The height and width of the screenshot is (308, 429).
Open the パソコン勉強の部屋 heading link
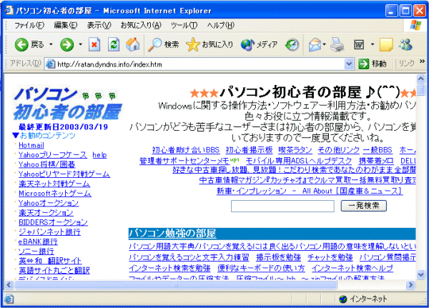[172, 234]
